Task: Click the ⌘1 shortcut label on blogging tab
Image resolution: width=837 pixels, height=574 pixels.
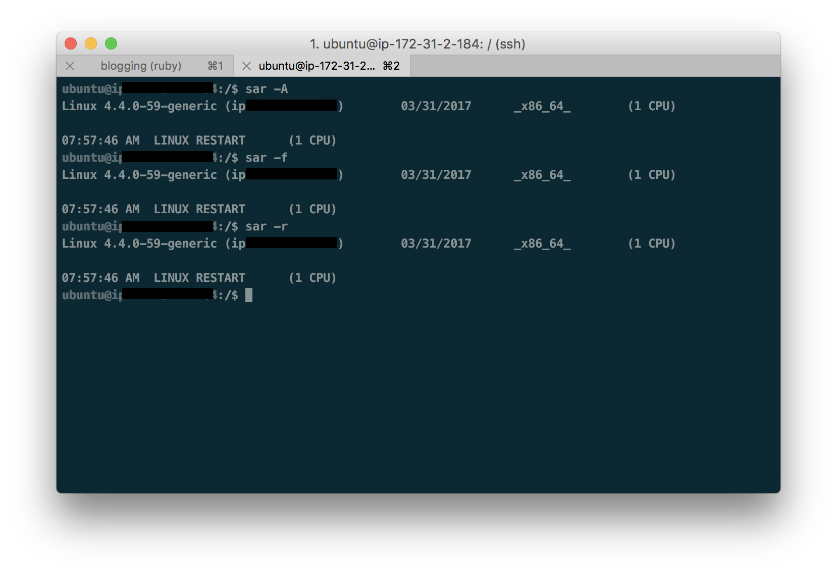Action: click(x=215, y=66)
